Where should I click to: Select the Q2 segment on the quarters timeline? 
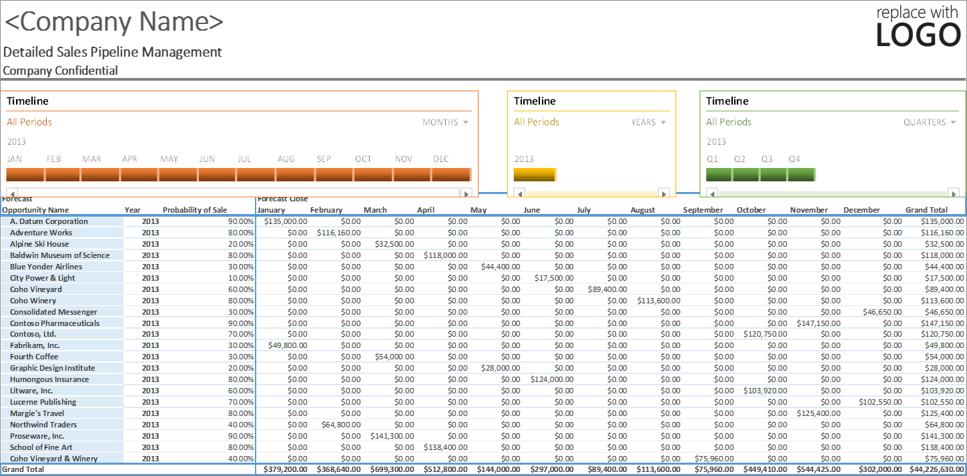[746, 175]
